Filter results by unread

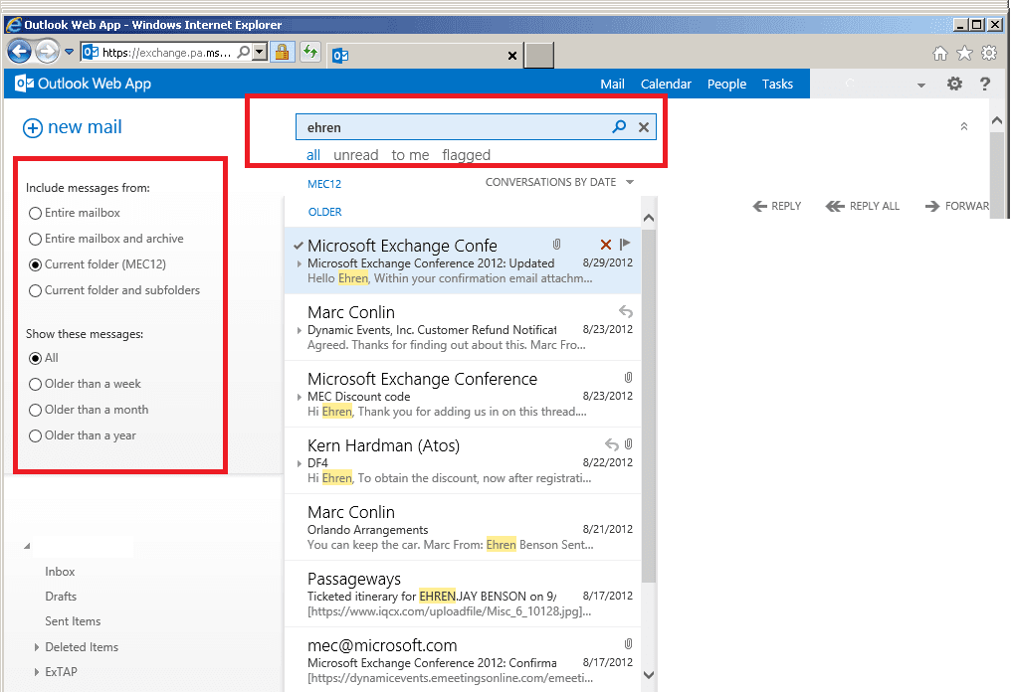pos(356,155)
